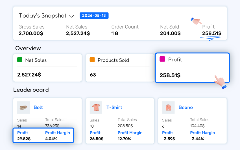Image resolution: width=240 pixels, height=150 pixels.
Task: Click T-Shirt's 26.50$ profit value
Action: coord(97,139)
